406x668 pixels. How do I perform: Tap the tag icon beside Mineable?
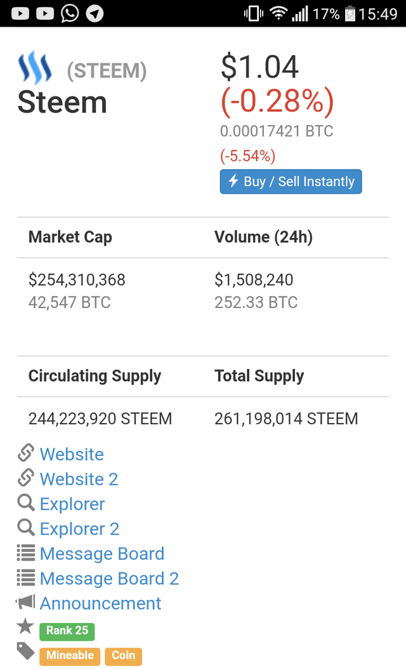26,651
